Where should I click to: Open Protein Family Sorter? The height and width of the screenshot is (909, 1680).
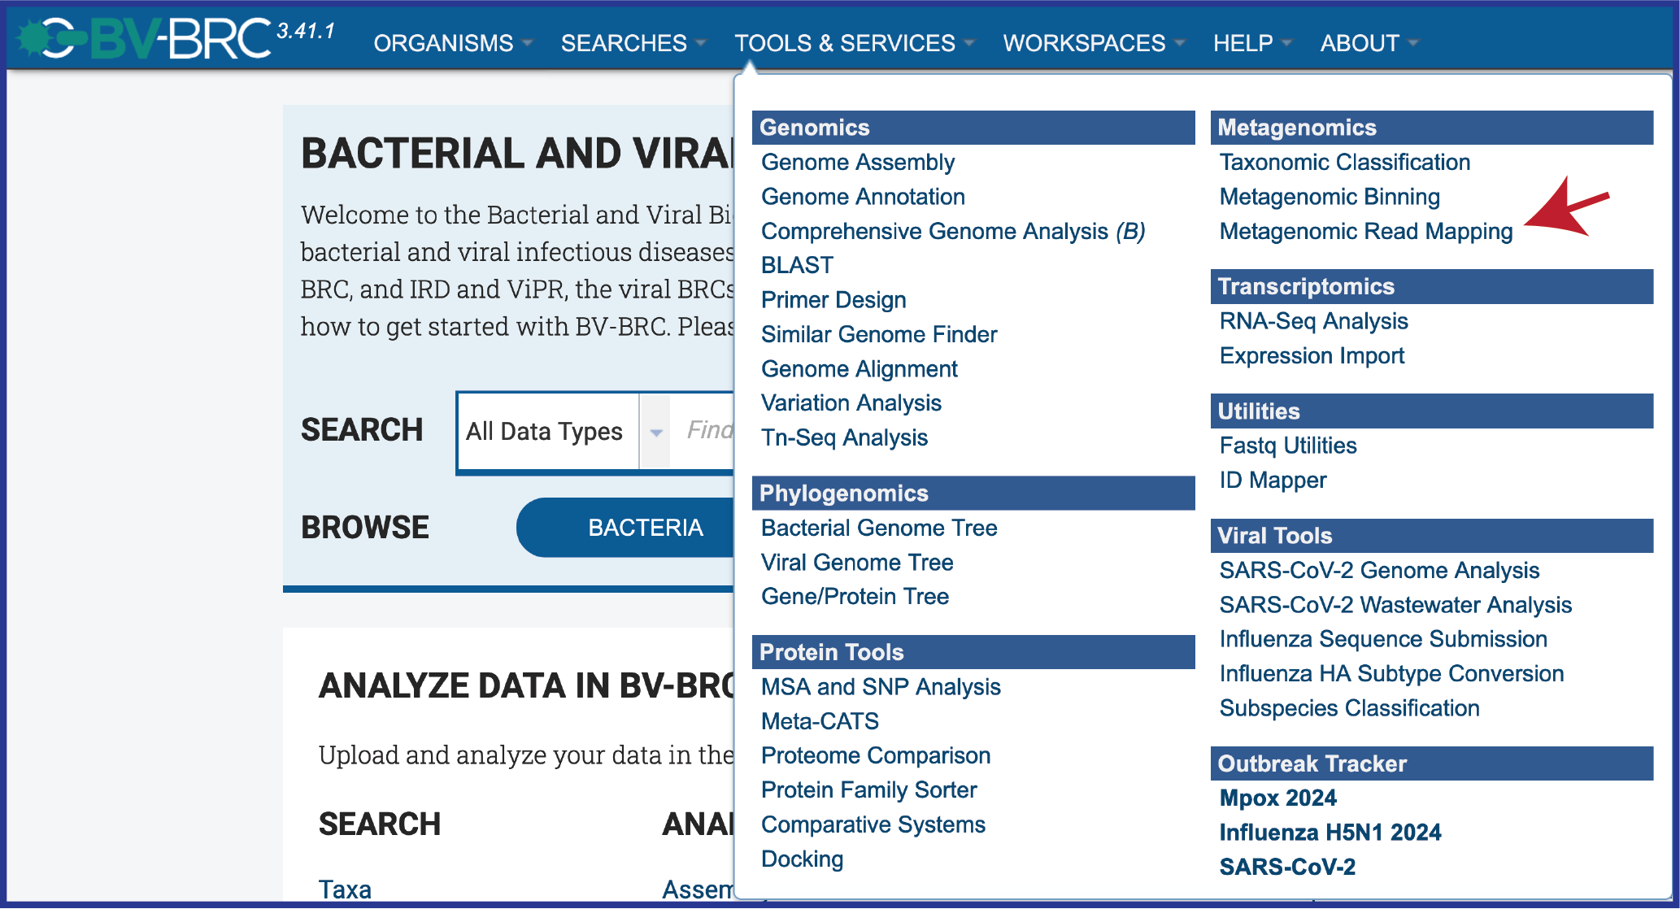(x=869, y=790)
